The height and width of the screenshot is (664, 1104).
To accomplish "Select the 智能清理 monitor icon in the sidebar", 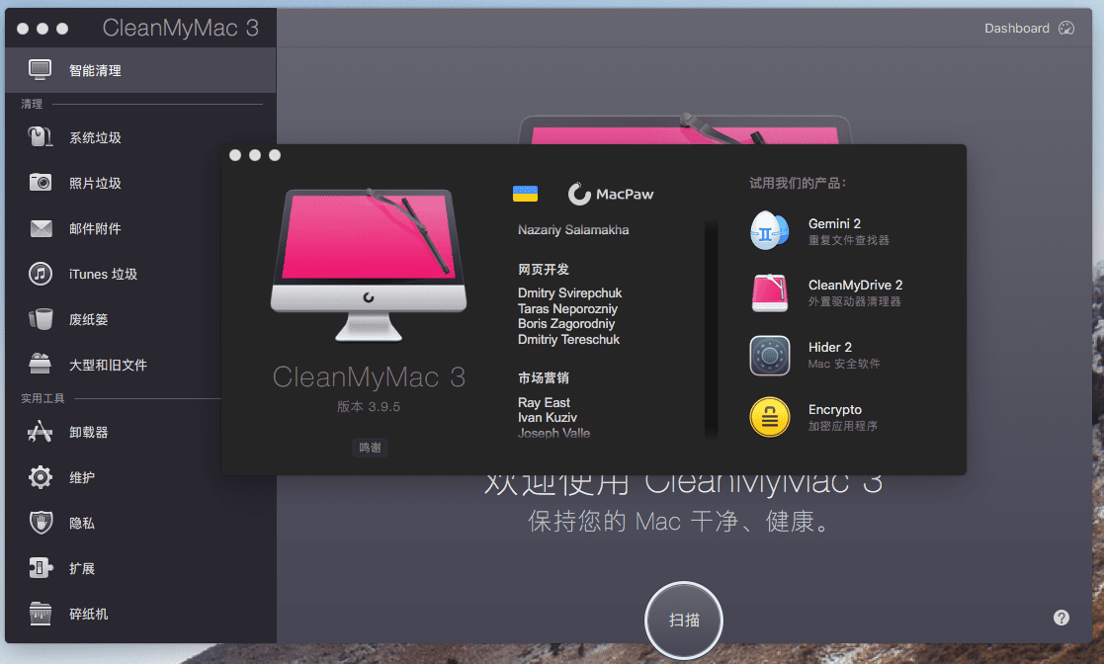I will (41, 70).
